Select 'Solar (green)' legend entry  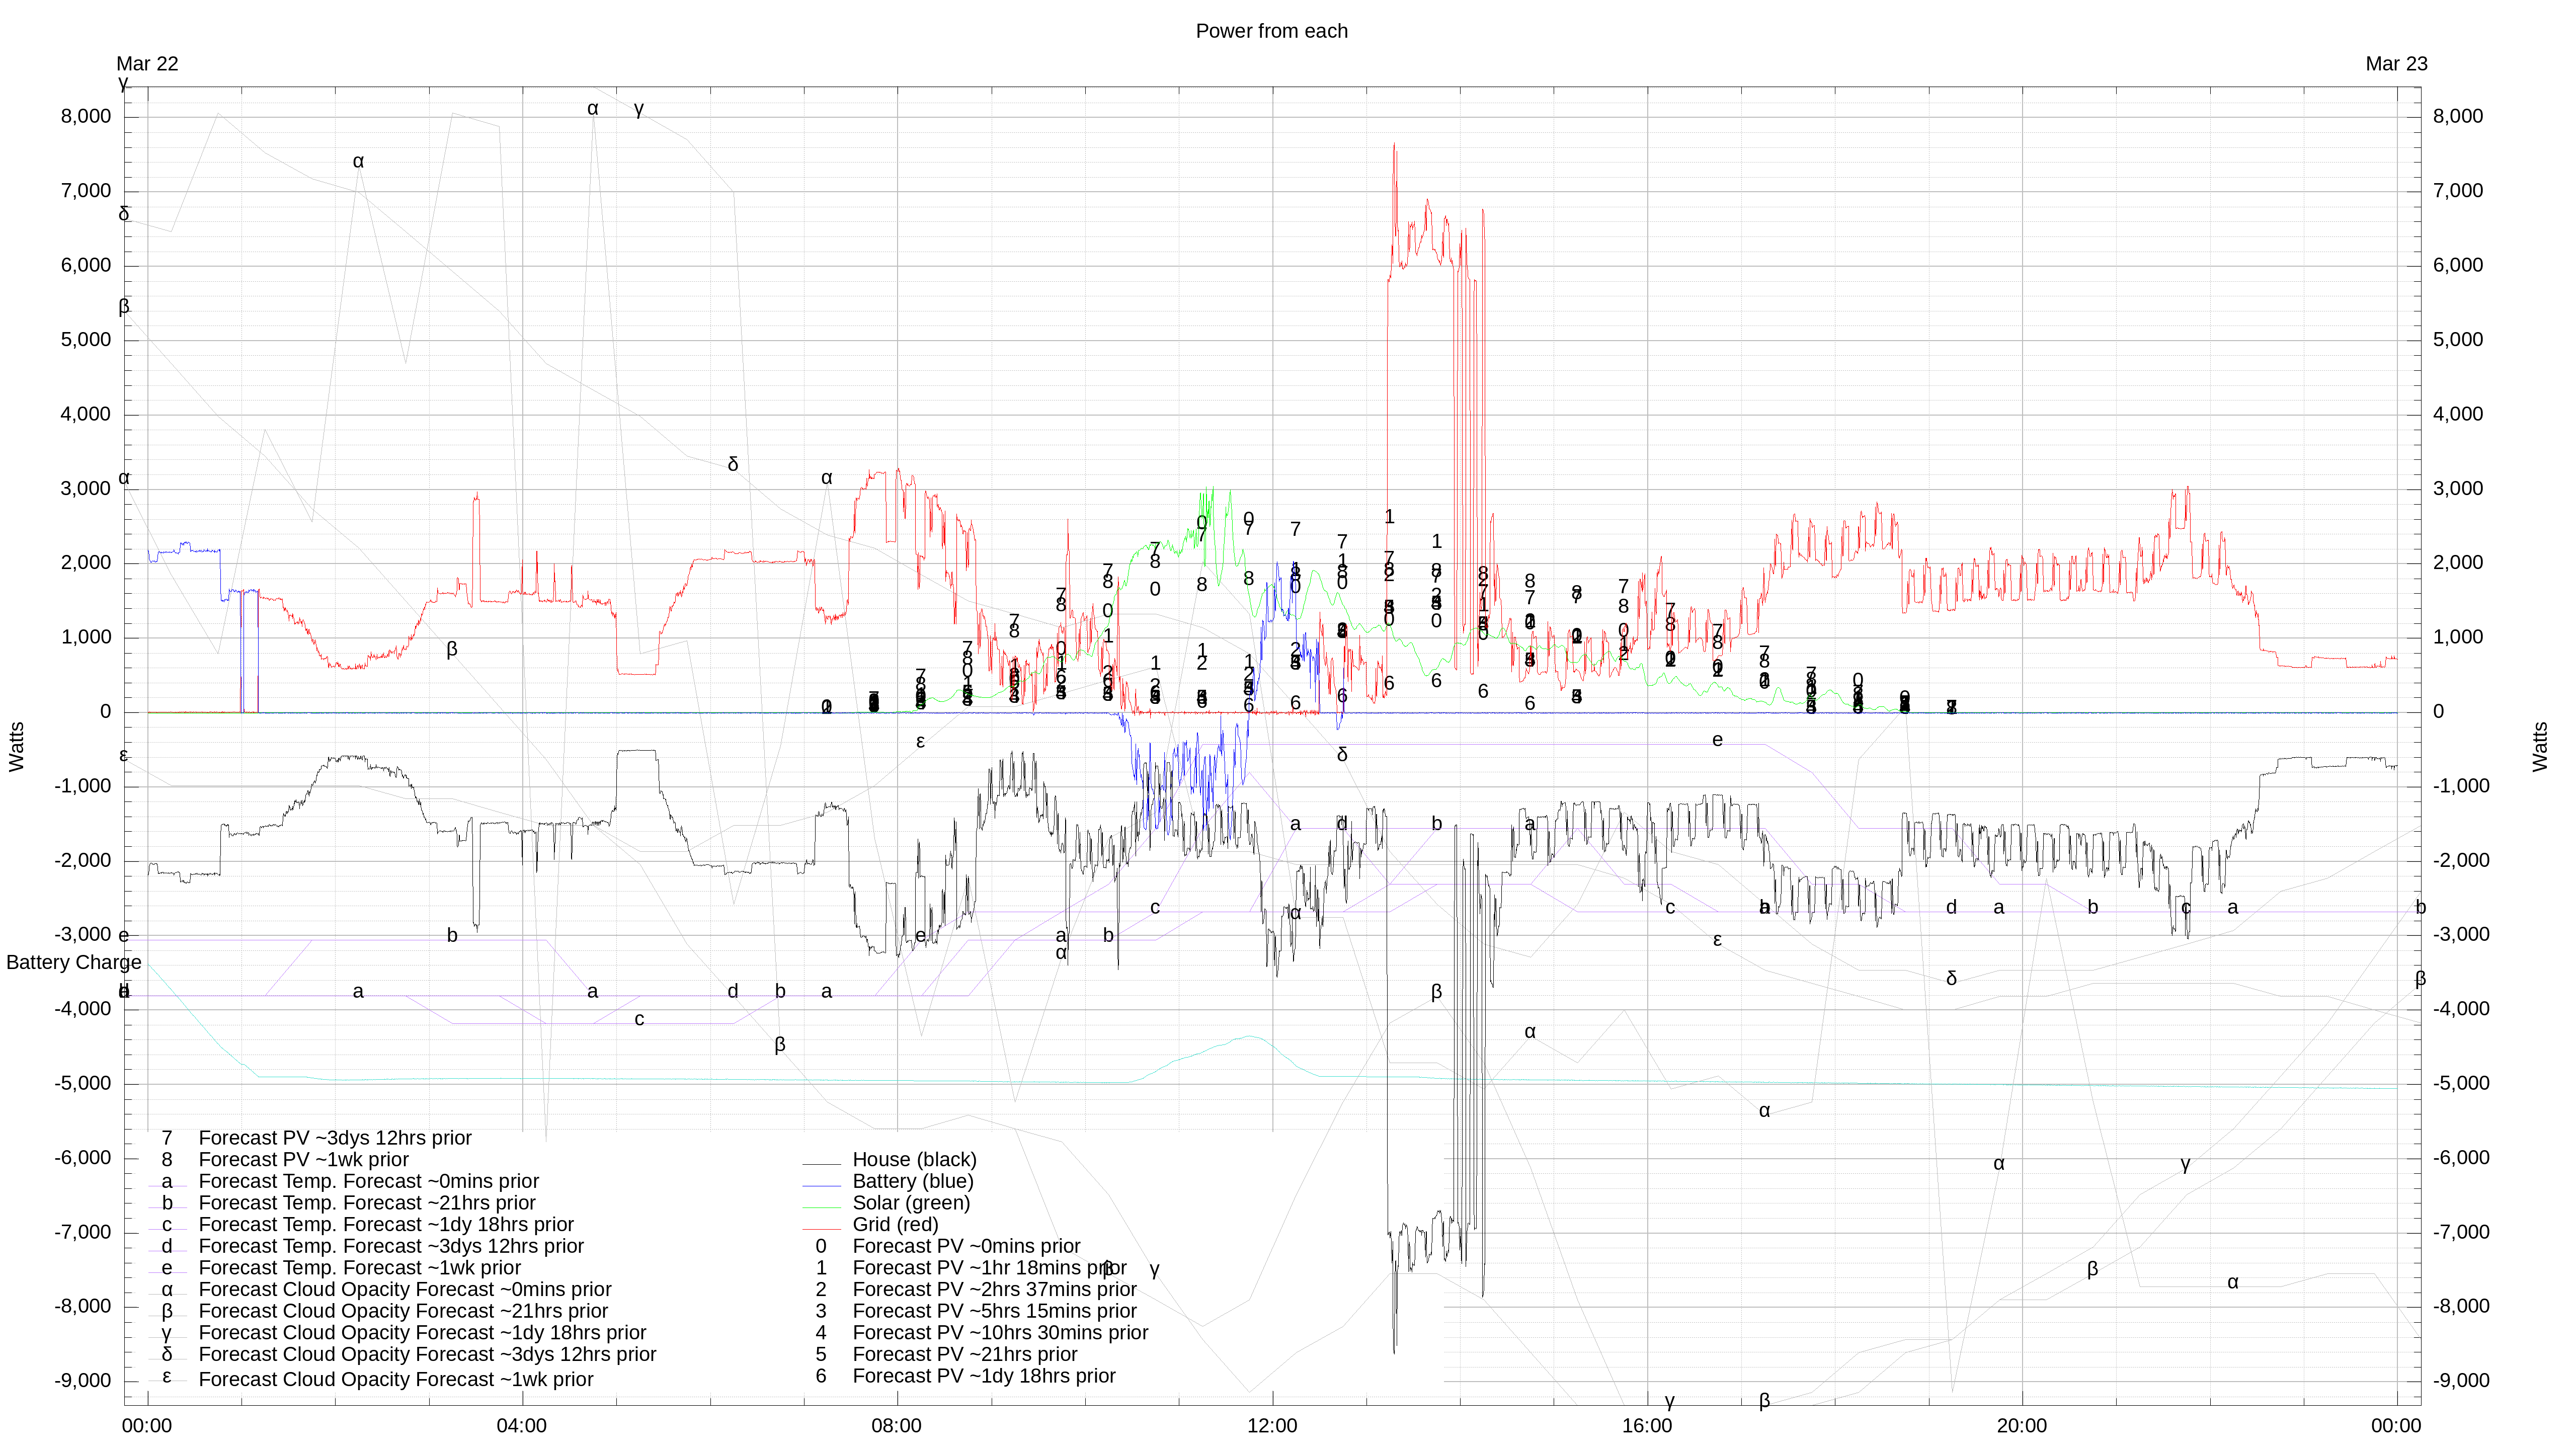pyautogui.click(x=911, y=1203)
